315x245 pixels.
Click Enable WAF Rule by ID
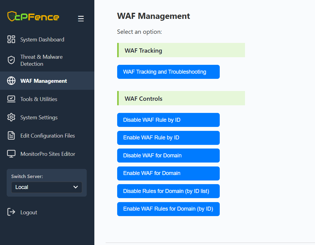pos(168,138)
